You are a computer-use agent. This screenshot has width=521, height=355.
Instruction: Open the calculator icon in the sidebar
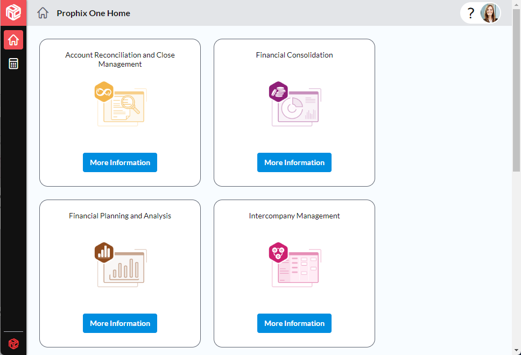tap(13, 64)
